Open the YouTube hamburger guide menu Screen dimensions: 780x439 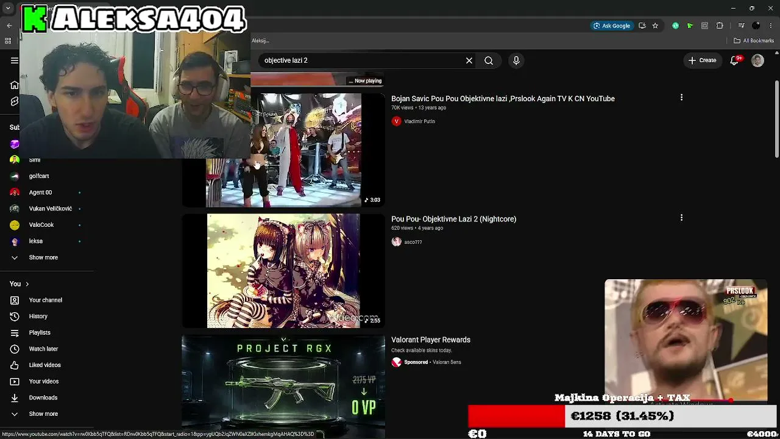coord(15,60)
